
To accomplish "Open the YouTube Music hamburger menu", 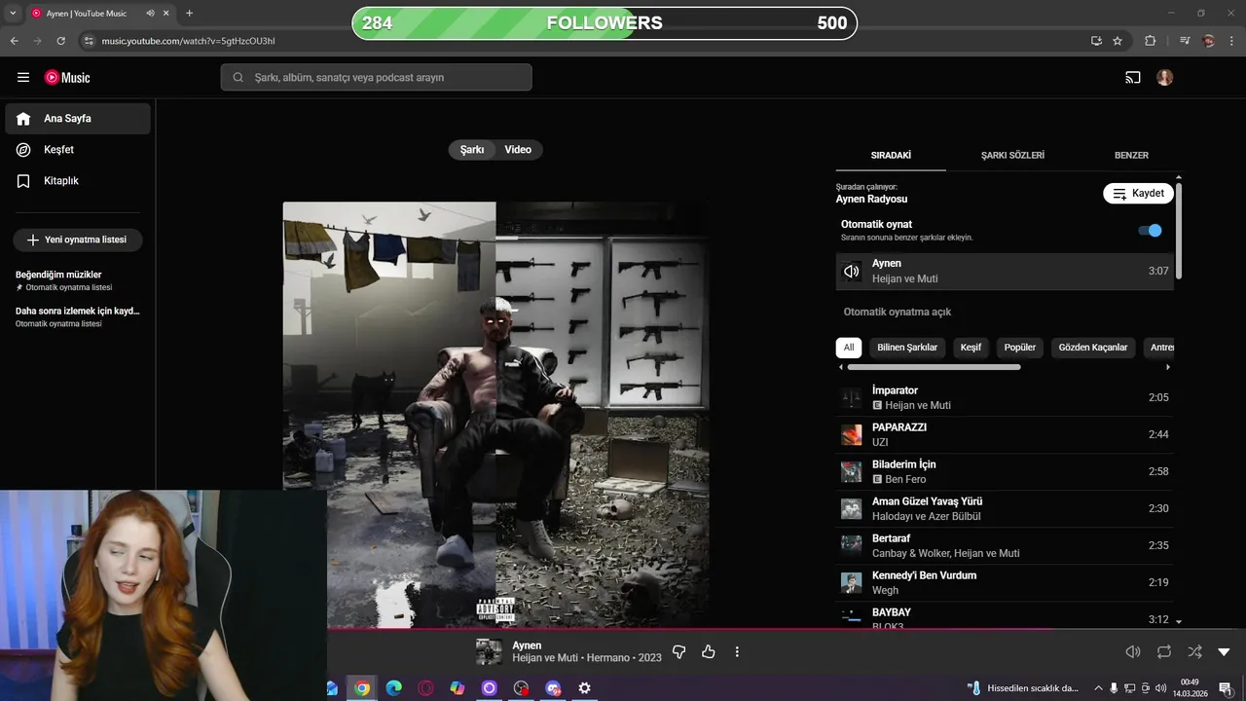I will pyautogui.click(x=23, y=77).
